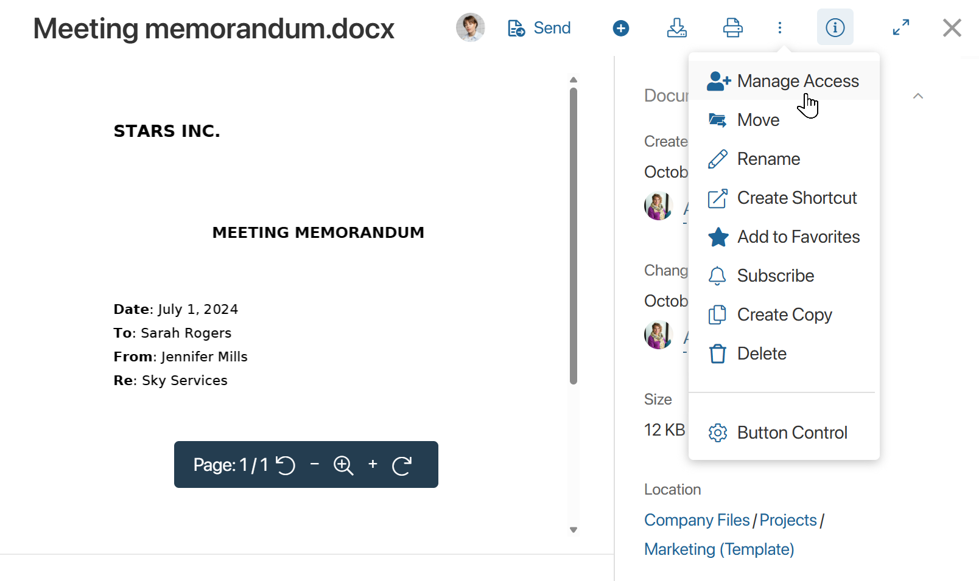979x581 pixels.
Task: Open the Company Files location link
Action: 697,520
